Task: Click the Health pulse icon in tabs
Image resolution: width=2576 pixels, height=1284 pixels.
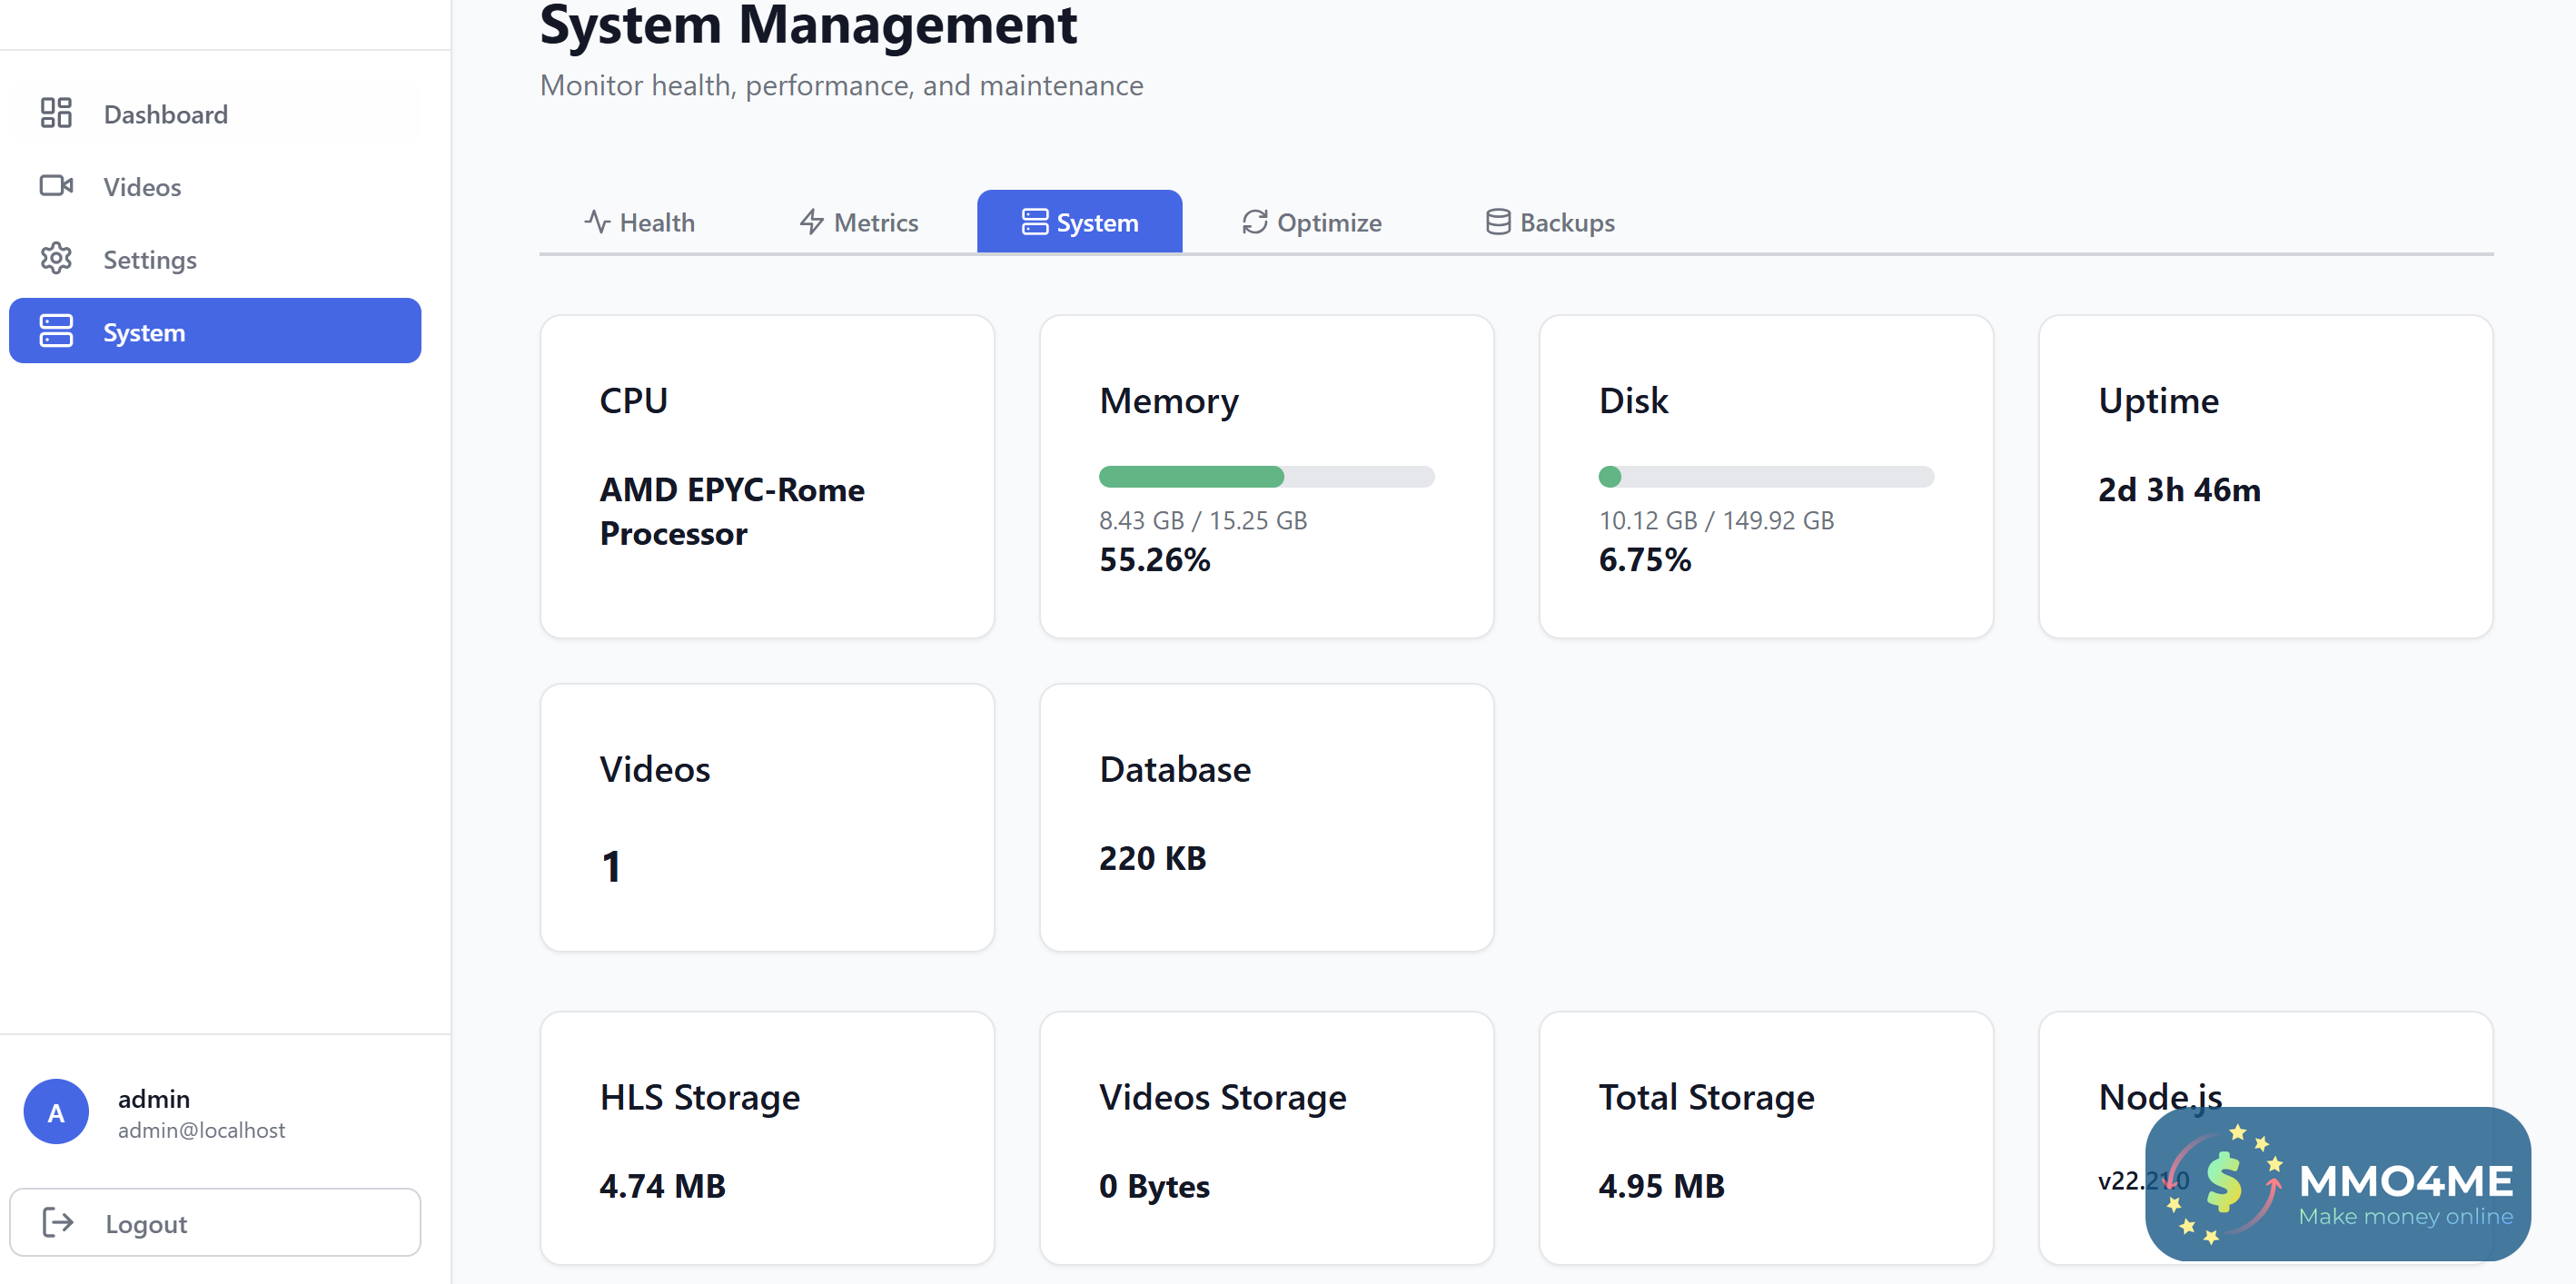Action: coord(597,222)
